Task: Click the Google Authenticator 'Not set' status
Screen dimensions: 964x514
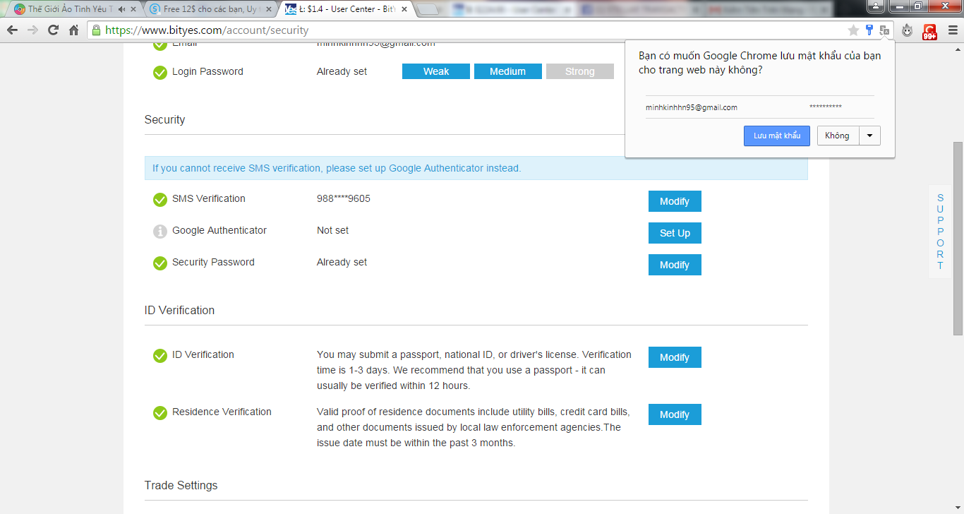Action: [x=333, y=230]
